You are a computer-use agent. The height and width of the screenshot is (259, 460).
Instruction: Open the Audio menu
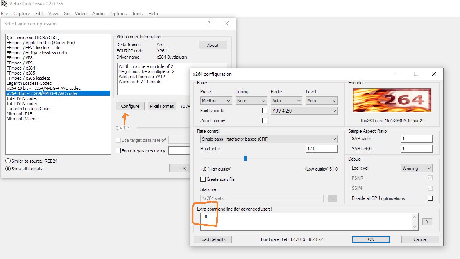pyautogui.click(x=98, y=14)
